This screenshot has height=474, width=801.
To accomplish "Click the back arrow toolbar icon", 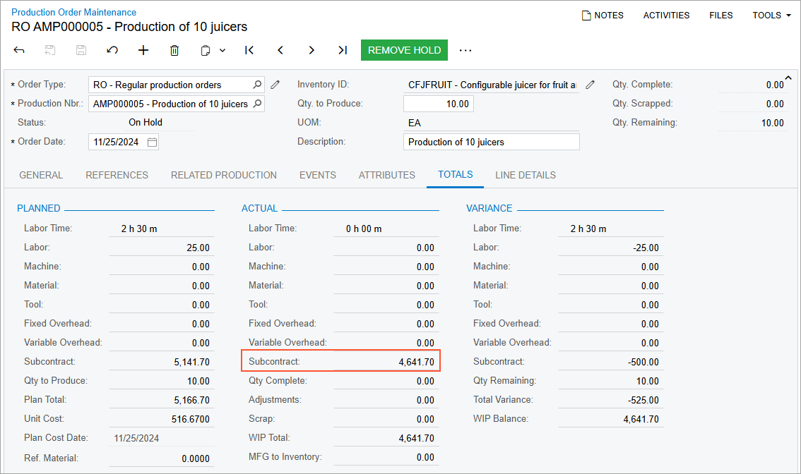I will coord(19,50).
